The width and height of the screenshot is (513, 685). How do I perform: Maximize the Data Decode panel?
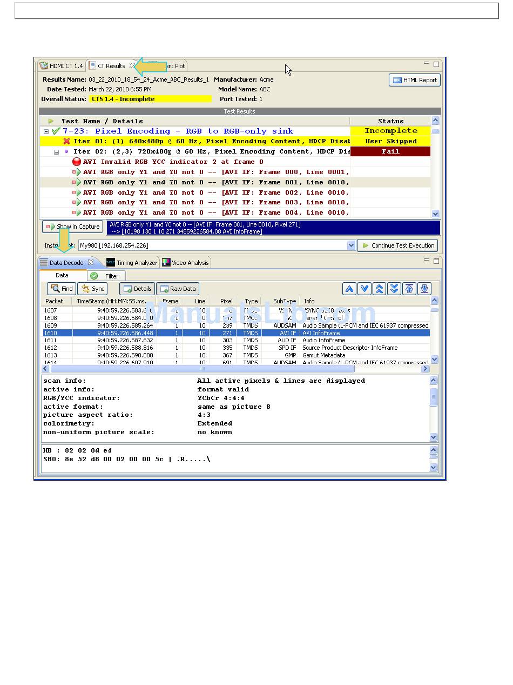[x=436, y=261]
